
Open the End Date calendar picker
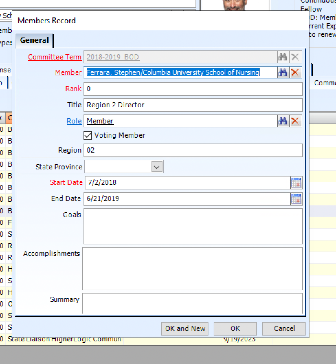pyautogui.click(x=296, y=198)
